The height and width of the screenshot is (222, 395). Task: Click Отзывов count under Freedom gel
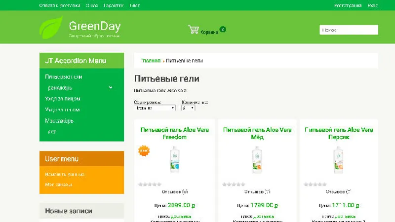coord(175,192)
